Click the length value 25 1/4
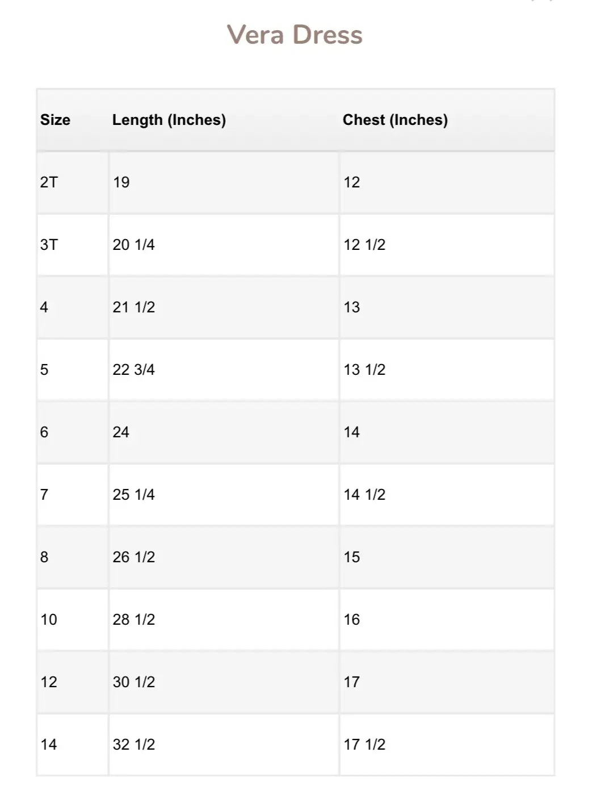Image resolution: width=592 pixels, height=790 pixels. [x=133, y=495]
